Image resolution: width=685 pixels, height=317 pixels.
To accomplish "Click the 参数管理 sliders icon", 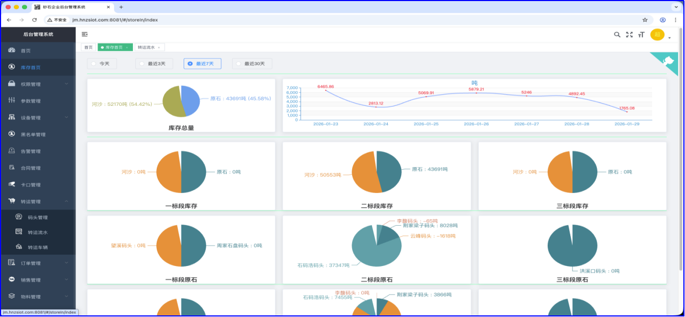I will [12, 100].
